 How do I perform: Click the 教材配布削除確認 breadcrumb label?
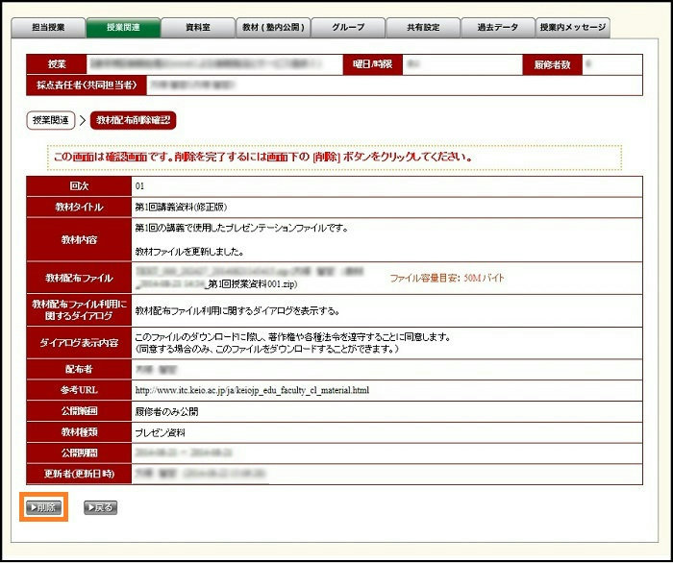point(134,121)
